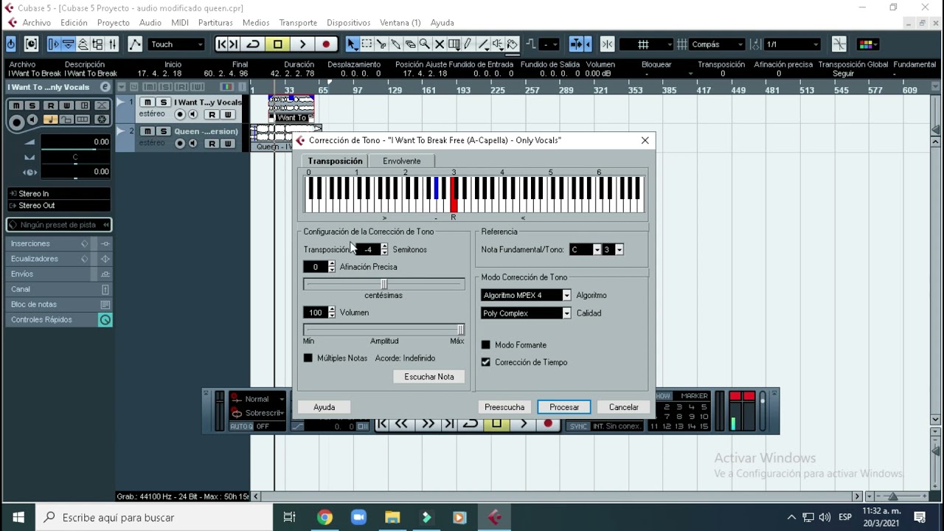Open the Proyecto menu
The height and width of the screenshot is (531, 944).
pos(113,23)
